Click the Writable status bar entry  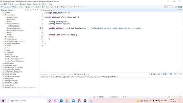pos(101,97)
